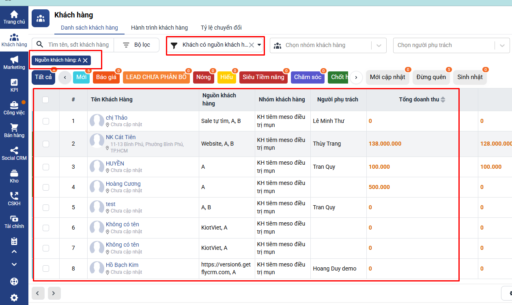This screenshot has height=305, width=512.
Task: Open the Chọn người phụ trách dropdown
Action: tap(503, 45)
